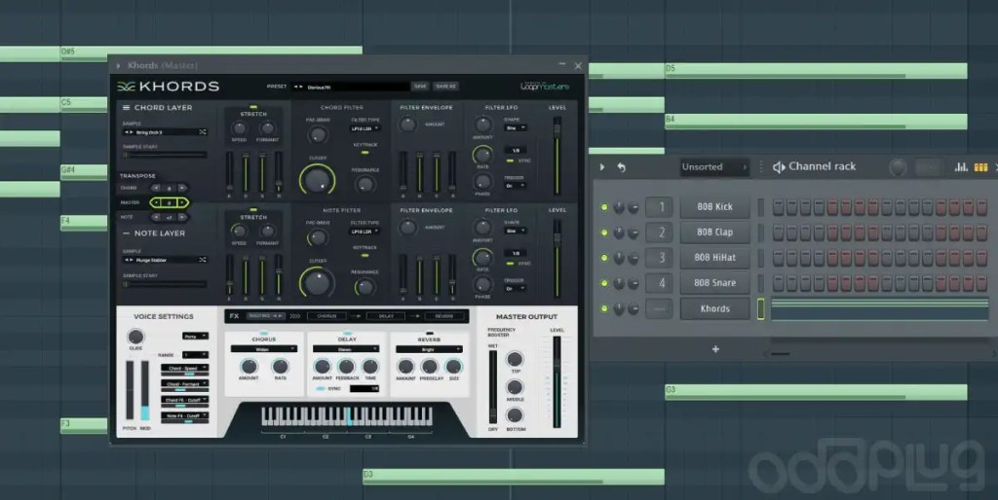Click the 808 Kick panning knob

(619, 207)
